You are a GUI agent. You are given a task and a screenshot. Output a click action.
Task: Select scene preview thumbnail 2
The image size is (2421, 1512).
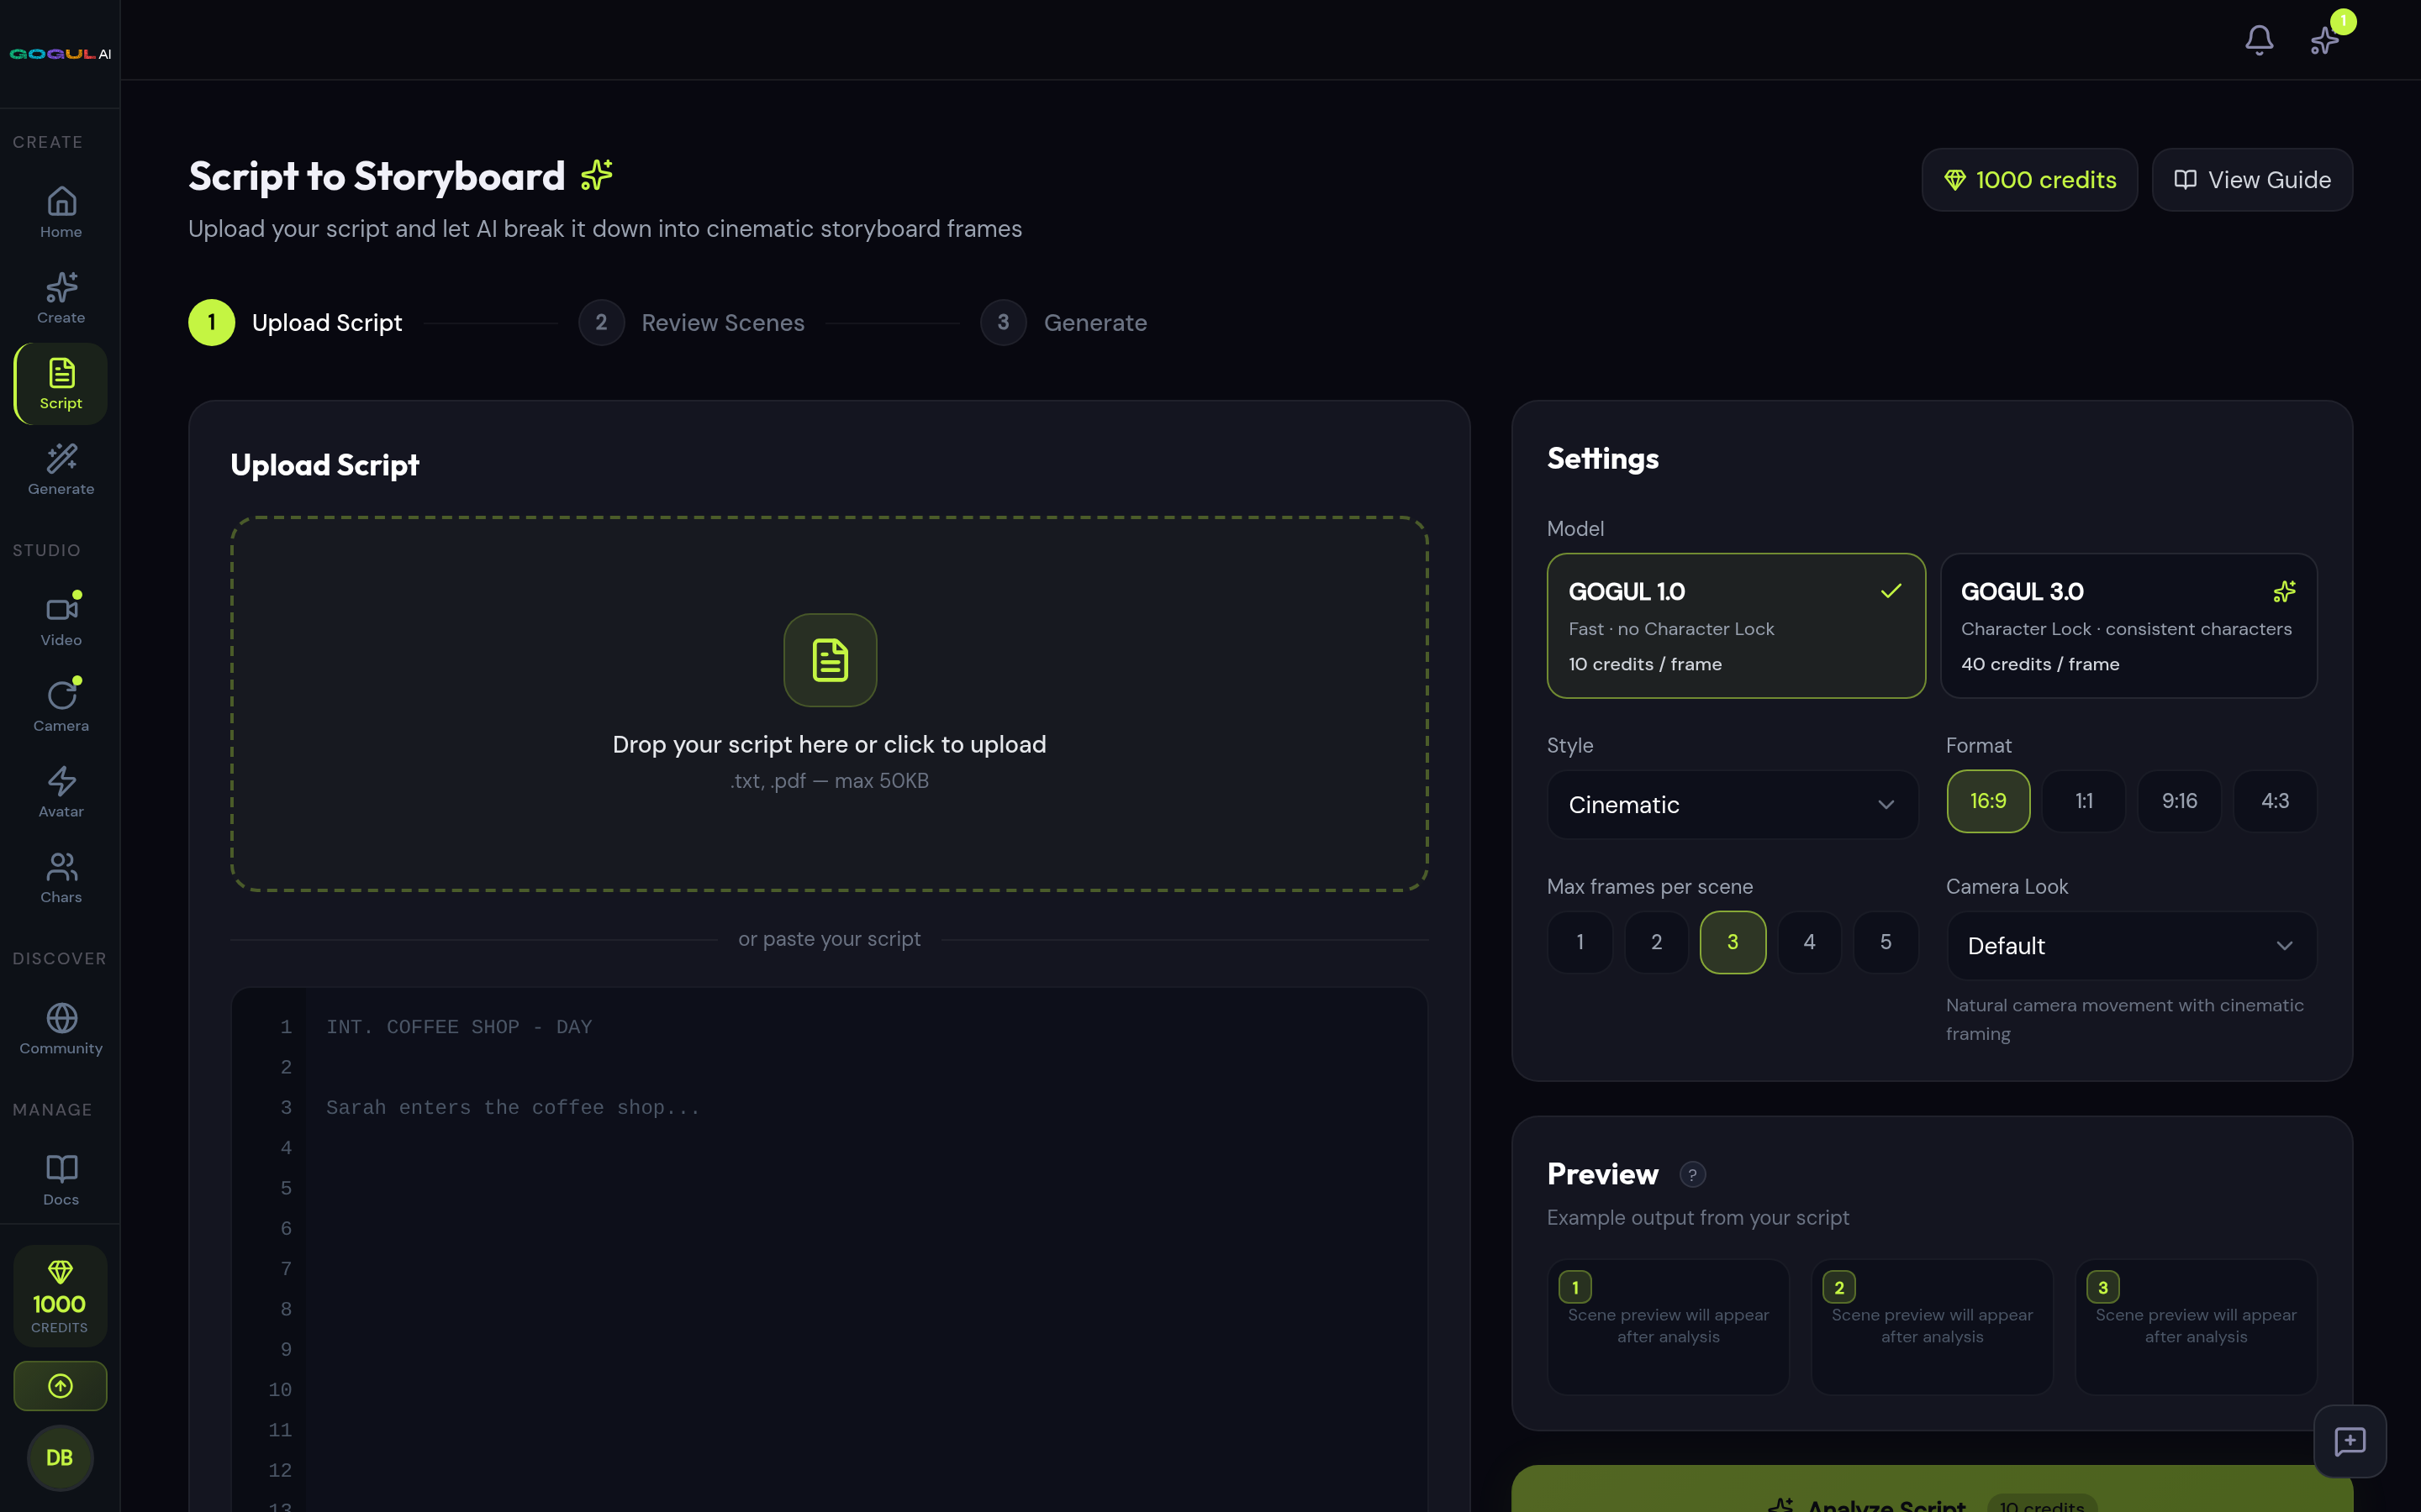[1932, 1327]
